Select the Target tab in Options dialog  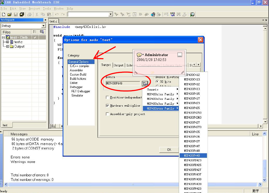[106, 65]
